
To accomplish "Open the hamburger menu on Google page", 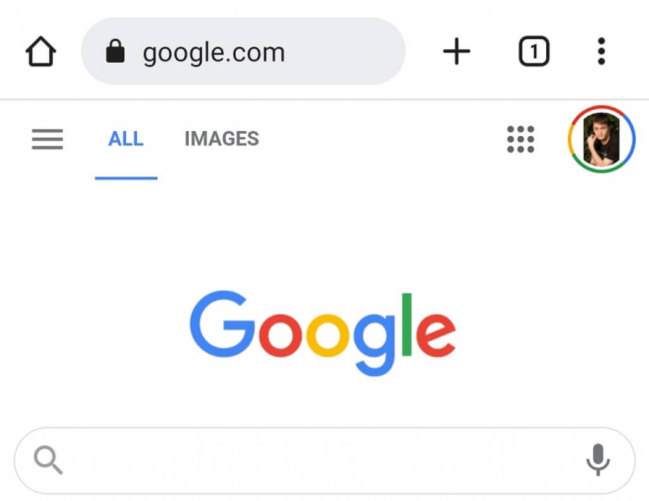I will (x=48, y=139).
